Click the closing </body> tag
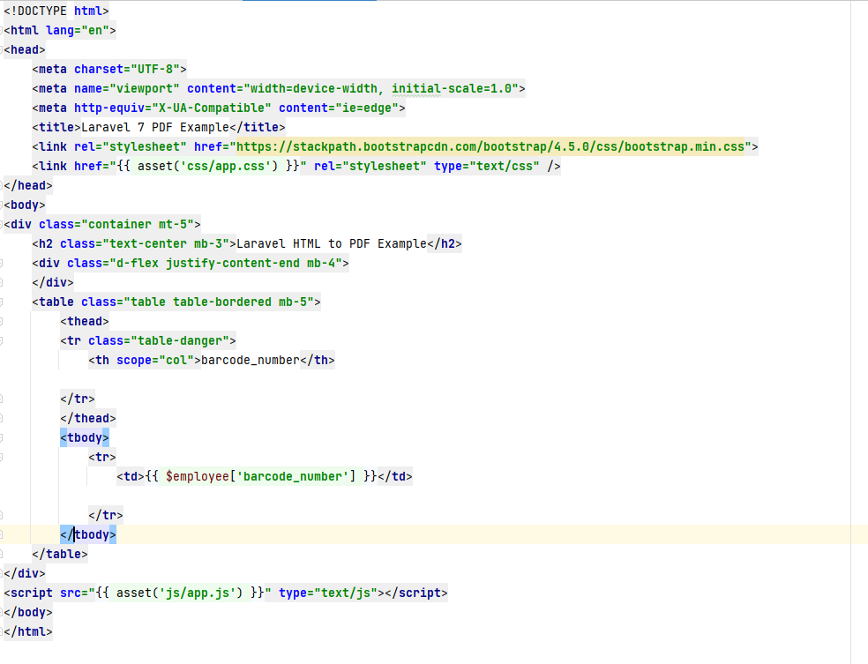This screenshot has height=664, width=868. (28, 612)
